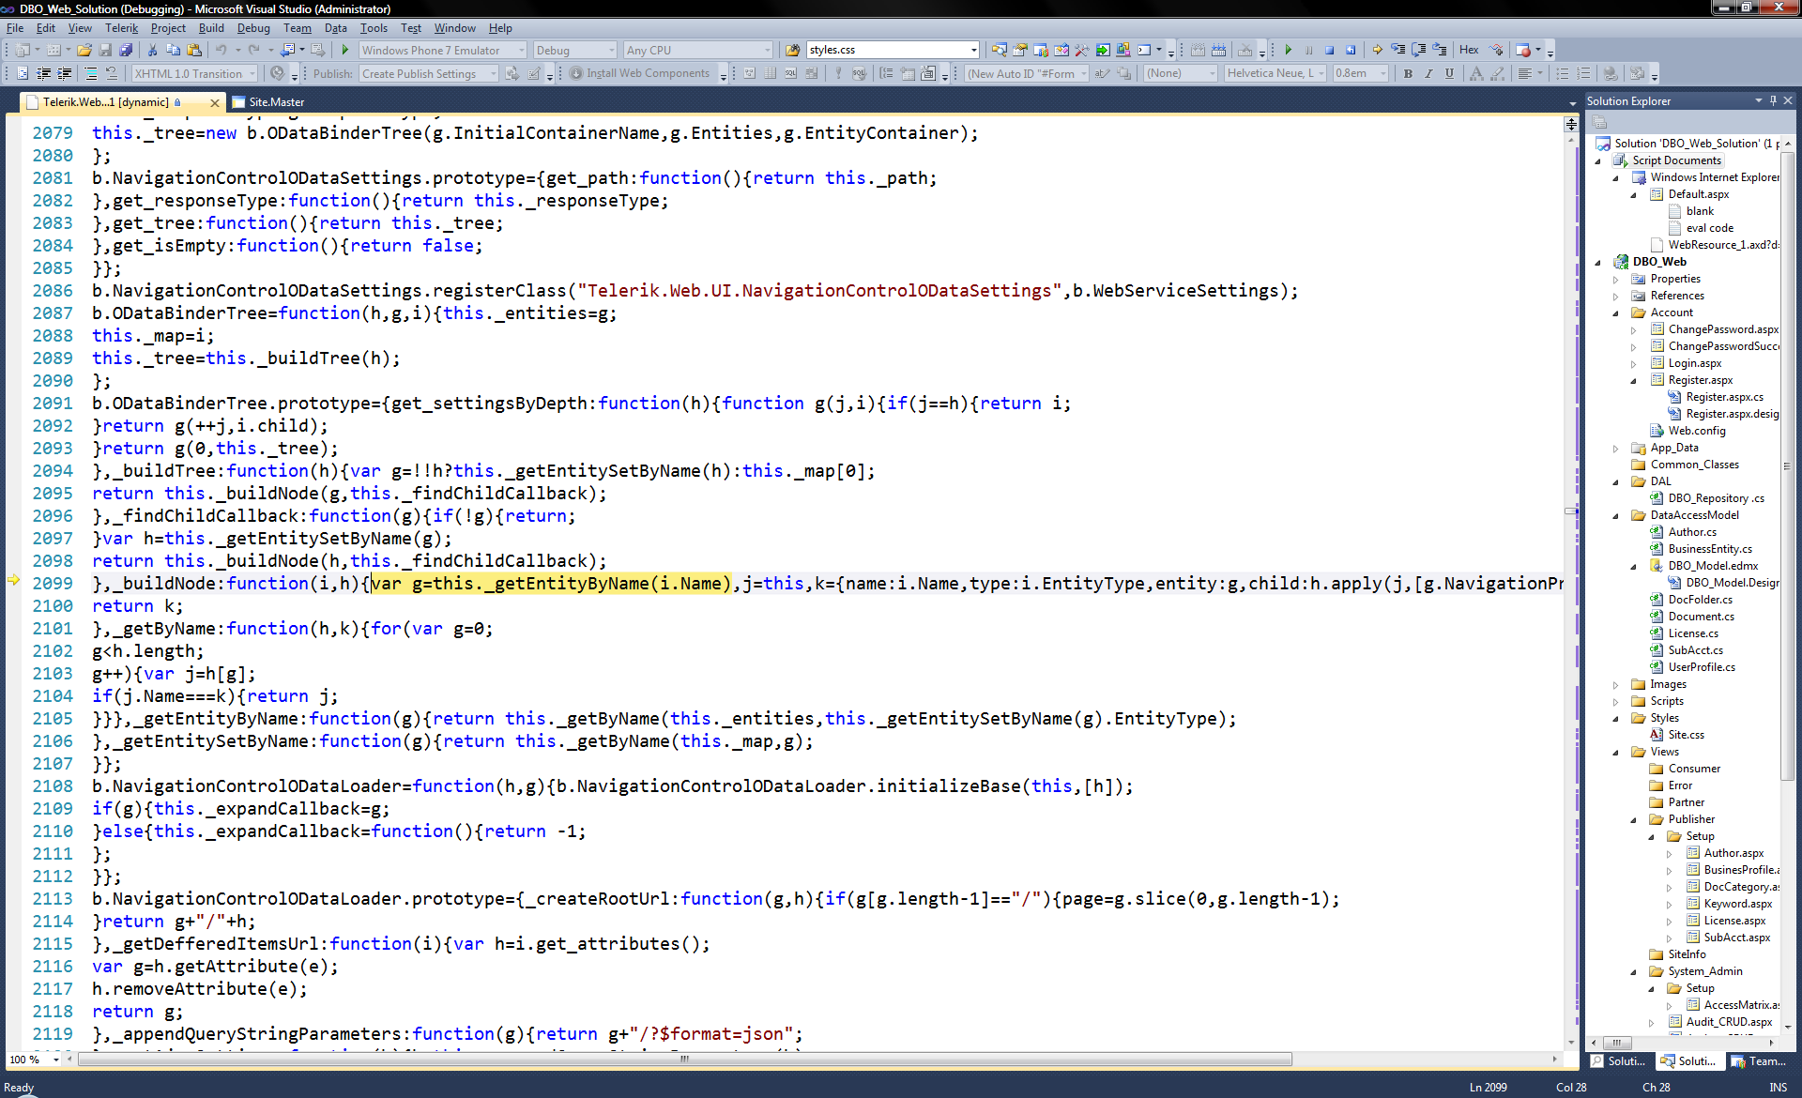Image resolution: width=1802 pixels, height=1098 pixels.
Task: Toggle Hex display mode
Action: (x=1469, y=50)
